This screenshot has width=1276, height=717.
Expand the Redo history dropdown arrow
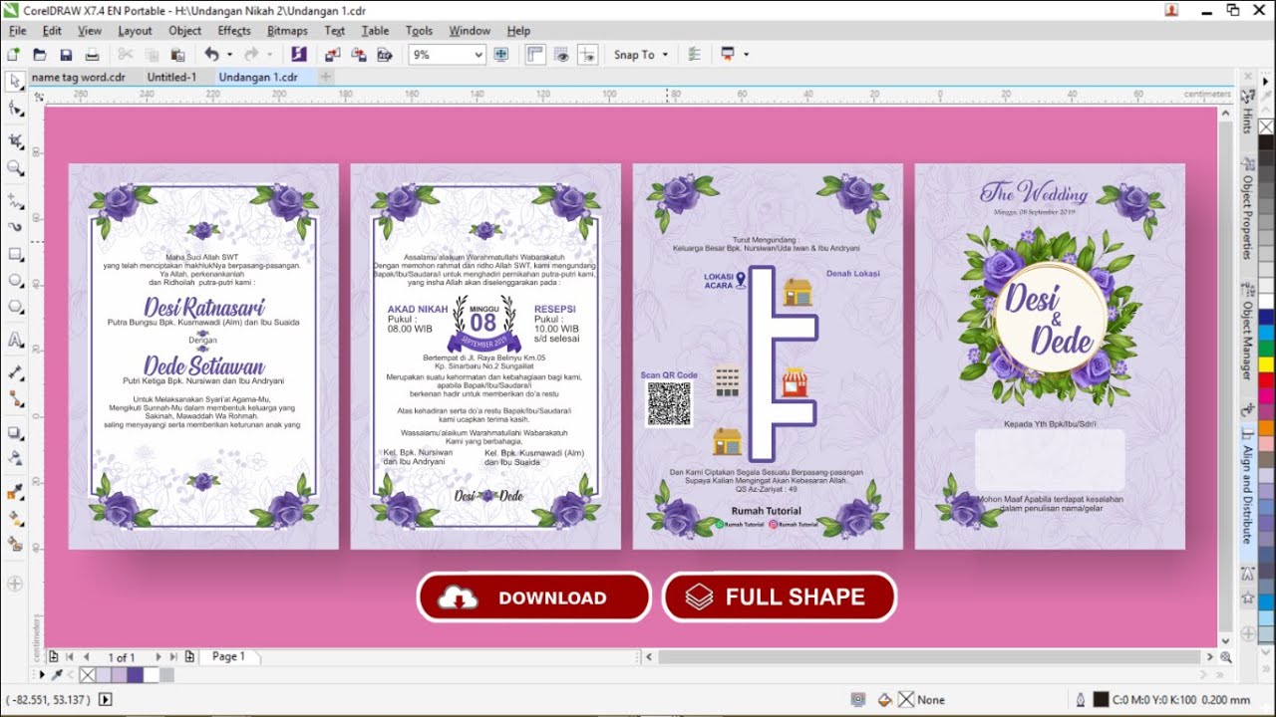pos(268,55)
